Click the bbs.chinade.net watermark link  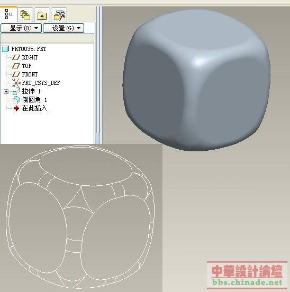pos(247,282)
